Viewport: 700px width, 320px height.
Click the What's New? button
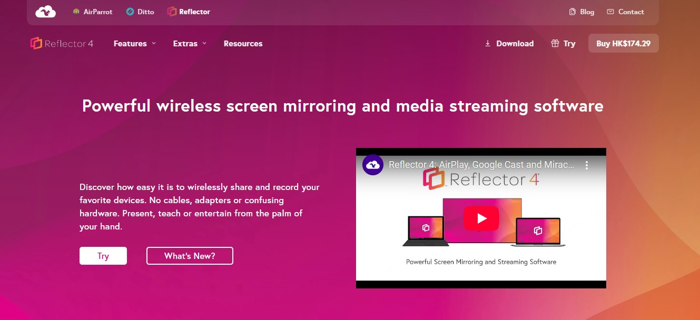pos(190,256)
